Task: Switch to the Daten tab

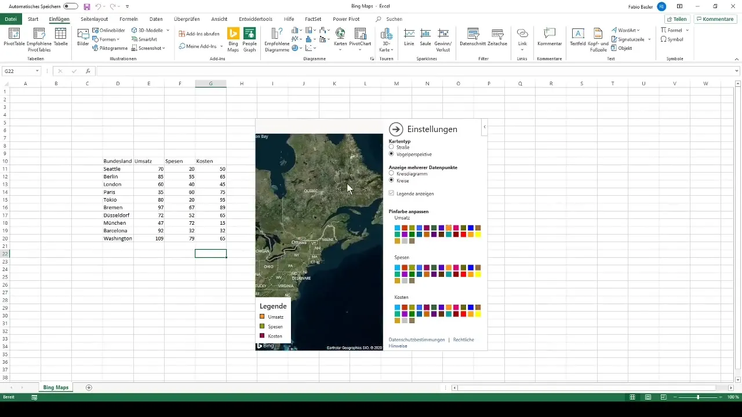Action: click(156, 19)
